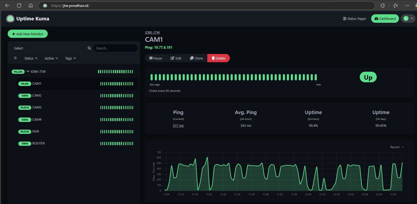Image resolution: width=417 pixels, height=204 pixels.
Task: Go back with the browser back arrow
Action: (7, 6)
